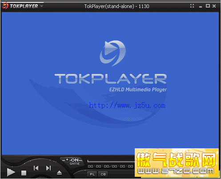Viewport: 221px width, 179px height.
Task: Maximize the TokPlayer window
Action: 208,6
